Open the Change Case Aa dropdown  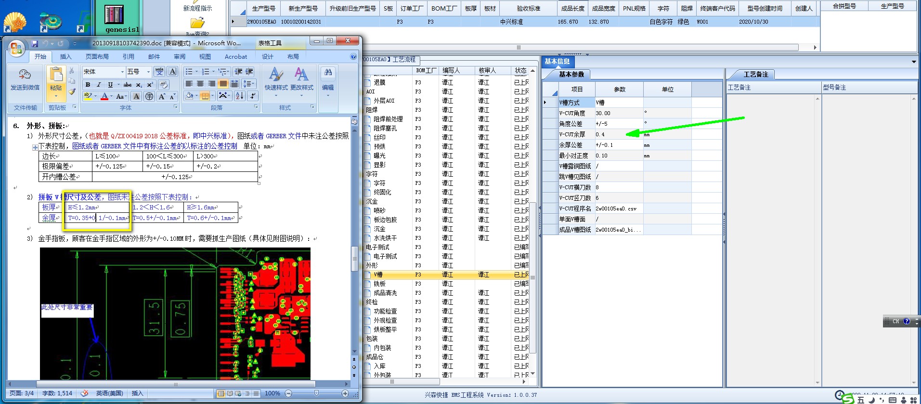121,96
